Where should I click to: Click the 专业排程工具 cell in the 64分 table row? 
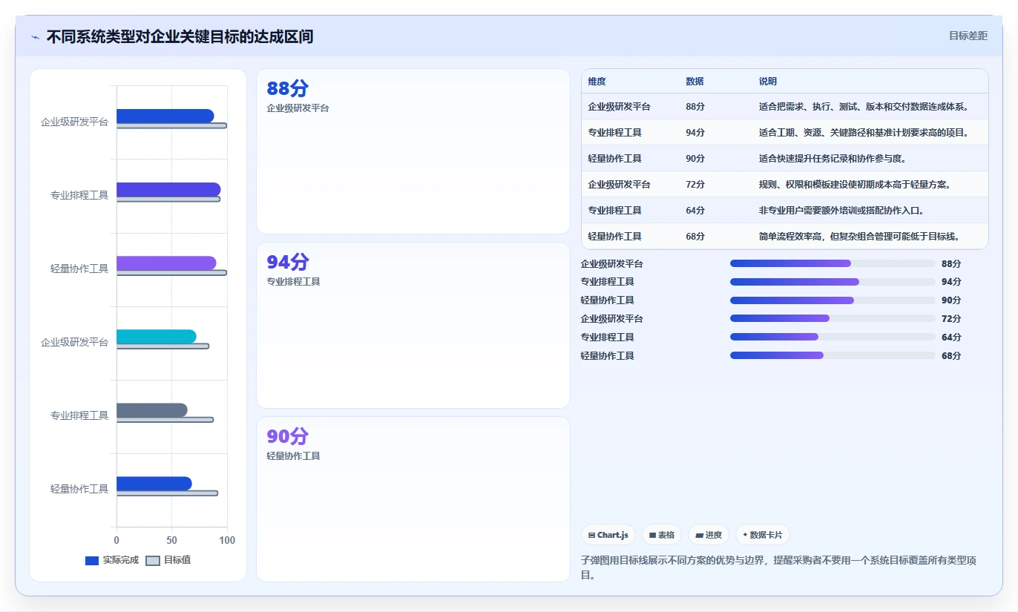tap(614, 210)
